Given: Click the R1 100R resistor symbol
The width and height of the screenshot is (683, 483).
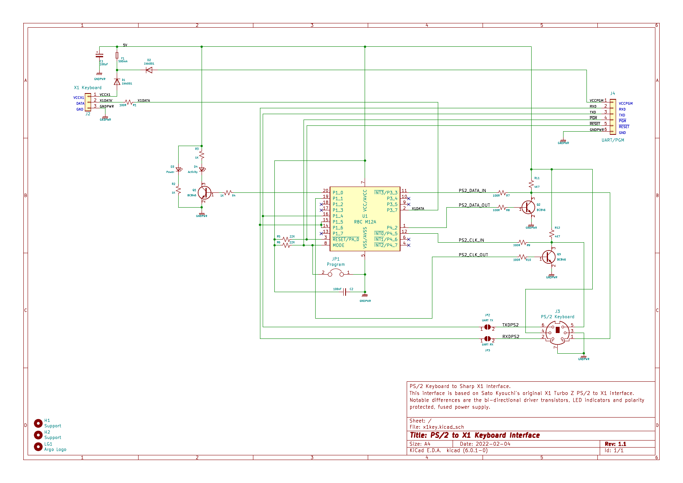Looking at the screenshot, I should pyautogui.click(x=128, y=102).
